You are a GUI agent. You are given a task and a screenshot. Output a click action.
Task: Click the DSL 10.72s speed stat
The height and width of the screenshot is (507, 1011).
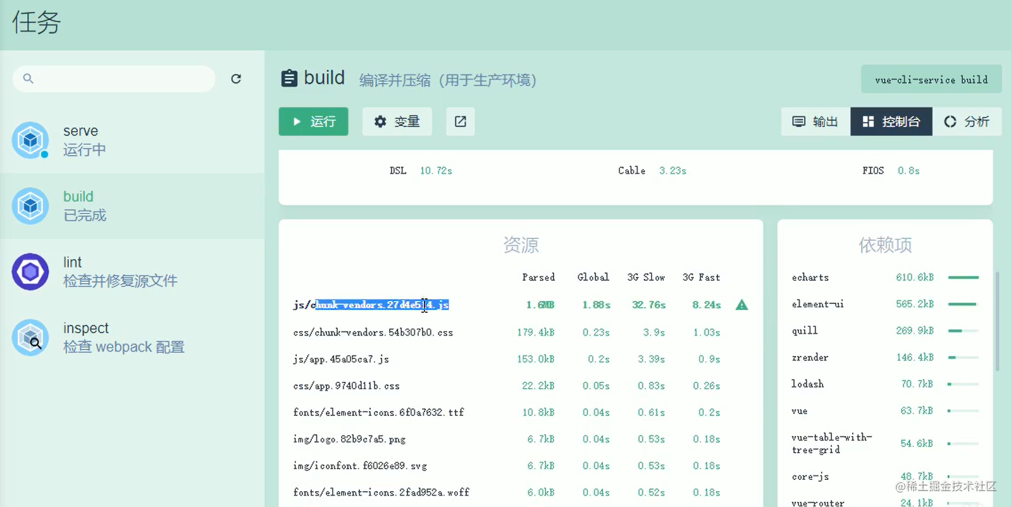[x=421, y=171]
